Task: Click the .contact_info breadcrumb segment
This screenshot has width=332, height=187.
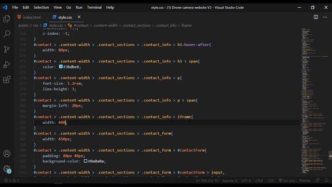Action: pos(166,25)
